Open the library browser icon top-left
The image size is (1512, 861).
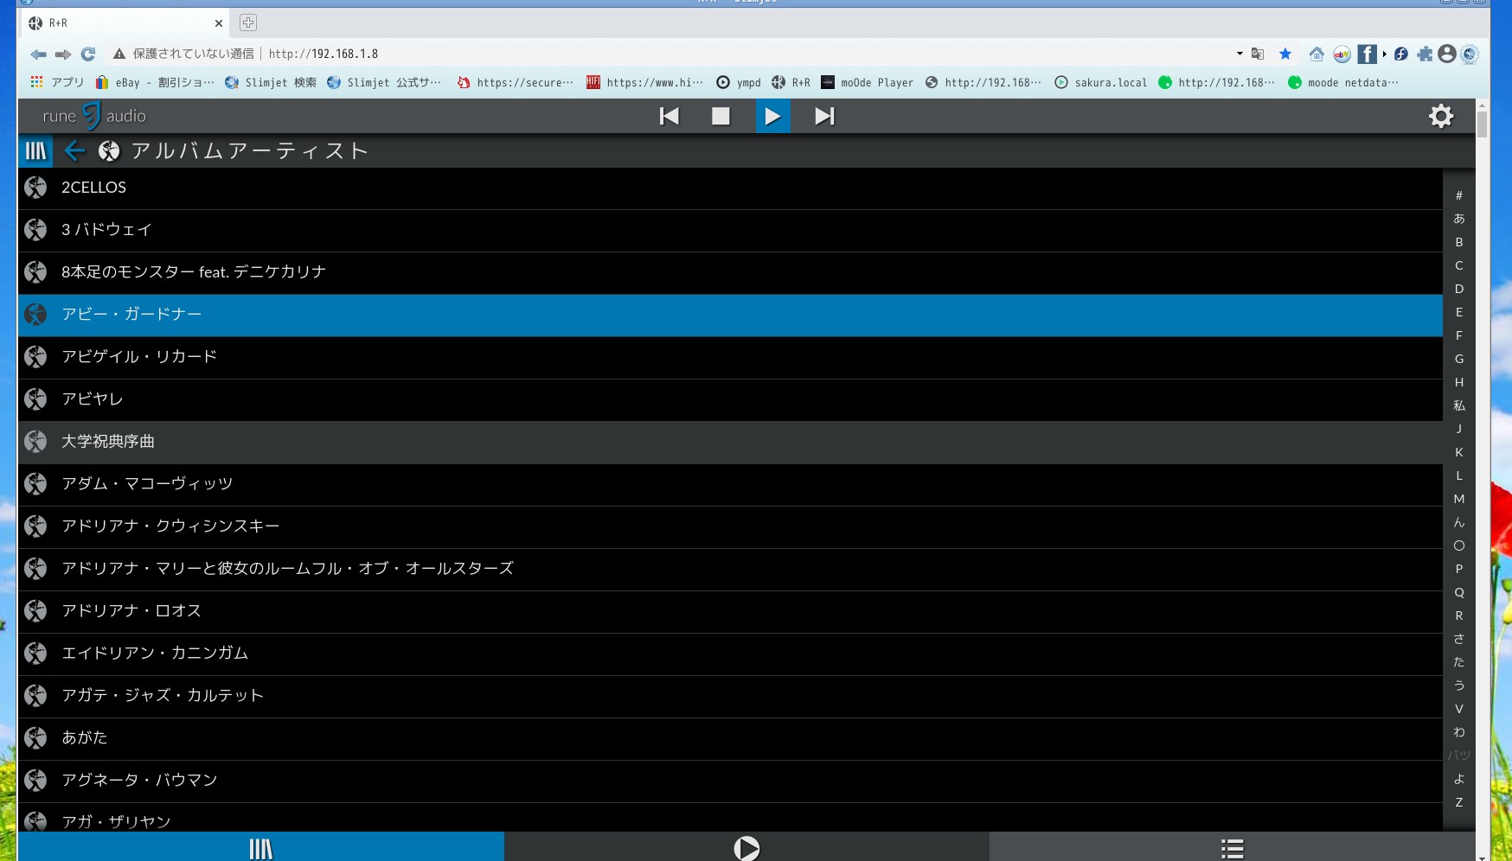tap(35, 150)
